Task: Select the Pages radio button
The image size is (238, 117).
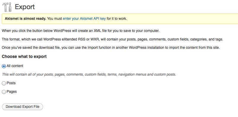Action: tap(4, 92)
